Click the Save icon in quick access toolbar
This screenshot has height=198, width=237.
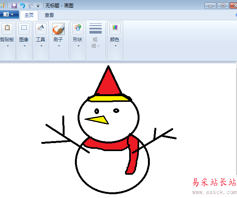click(x=14, y=6)
